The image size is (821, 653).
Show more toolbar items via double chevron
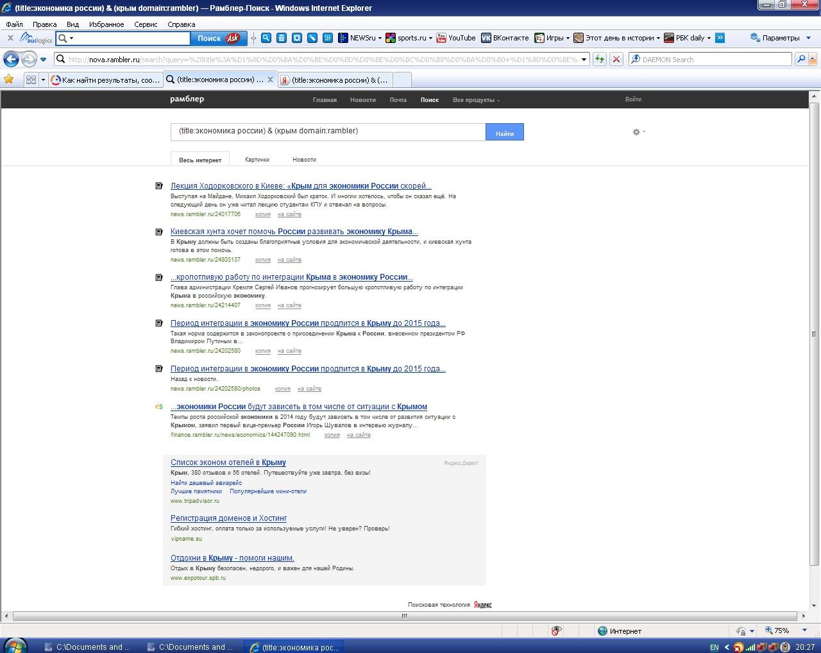click(x=720, y=38)
